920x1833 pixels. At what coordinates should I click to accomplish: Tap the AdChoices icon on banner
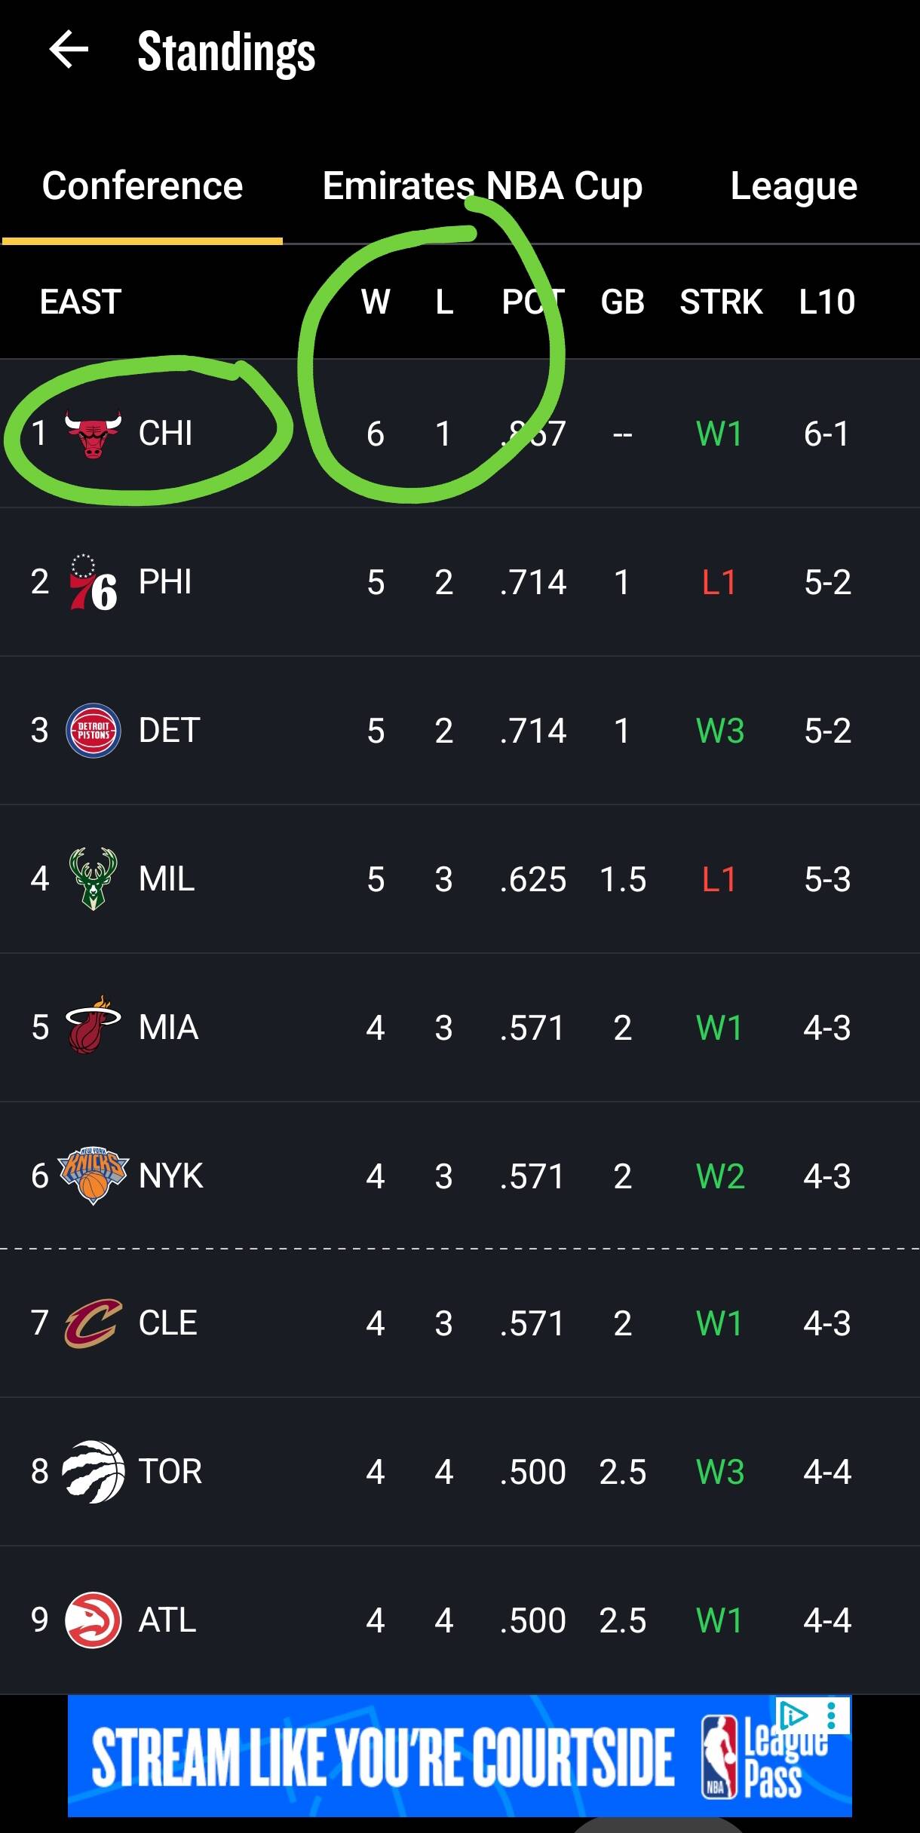(x=792, y=1715)
